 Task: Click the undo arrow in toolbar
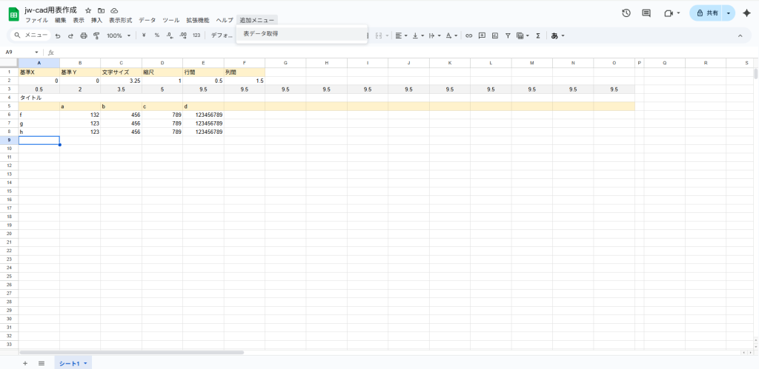[58, 35]
